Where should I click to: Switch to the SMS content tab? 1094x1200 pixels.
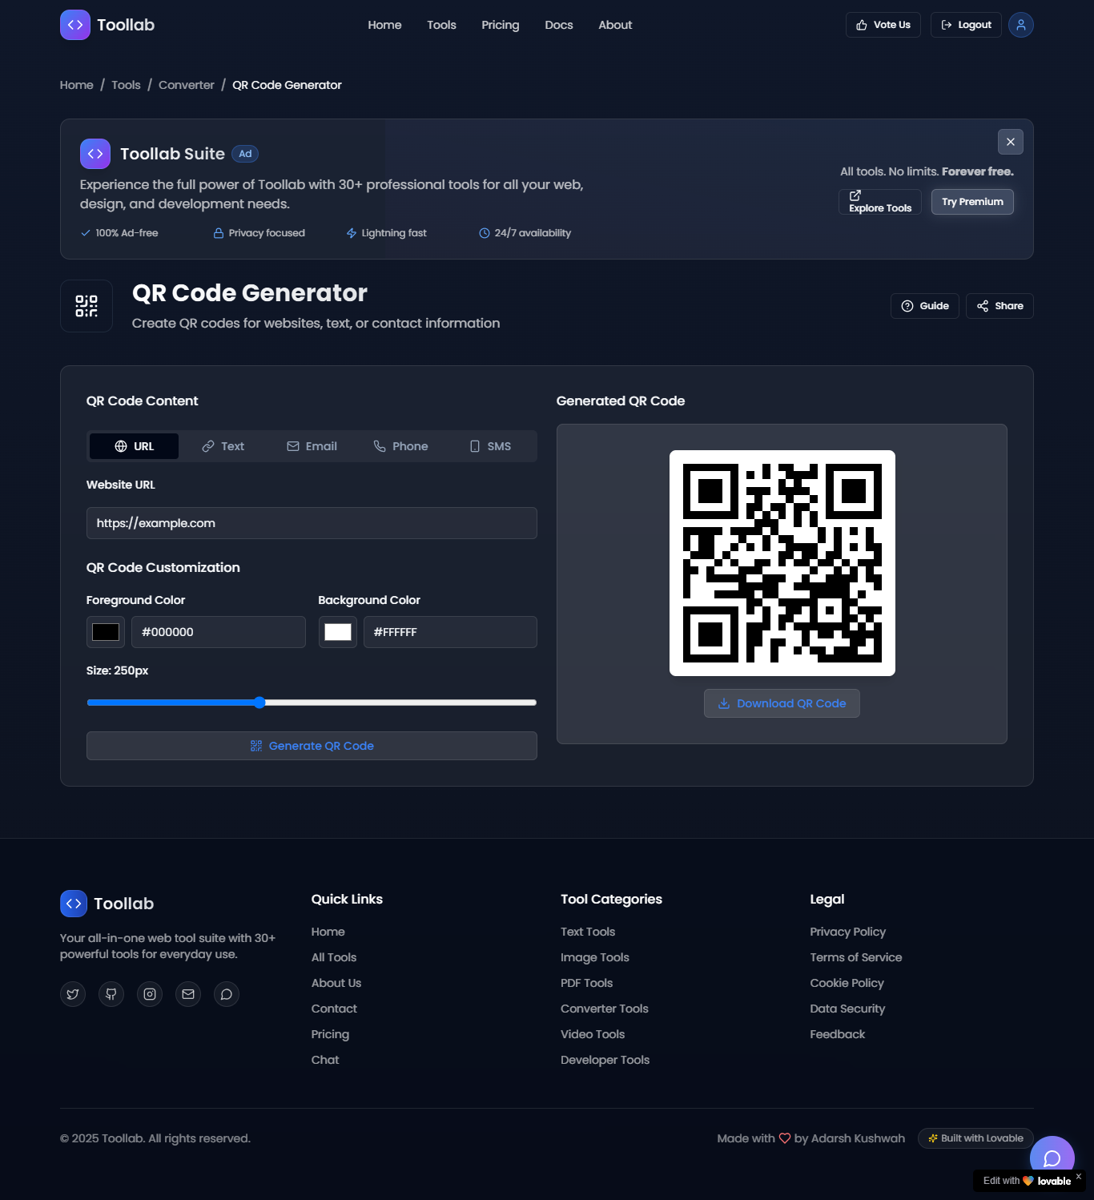click(x=489, y=446)
